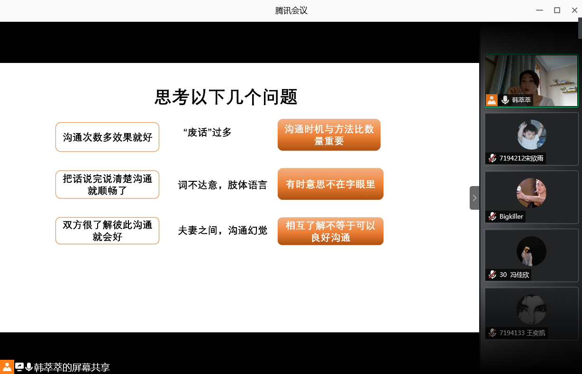The image size is (582, 374).
Task: Select the 宋欣雨 baby photo avatar
Action: point(531,134)
